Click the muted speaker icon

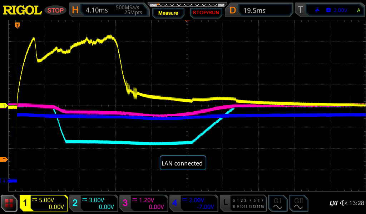(x=343, y=203)
